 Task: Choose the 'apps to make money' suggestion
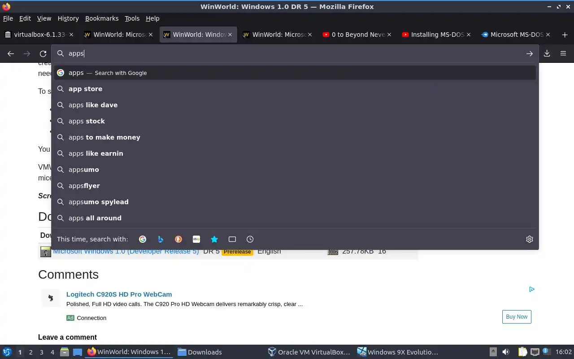coord(295,137)
